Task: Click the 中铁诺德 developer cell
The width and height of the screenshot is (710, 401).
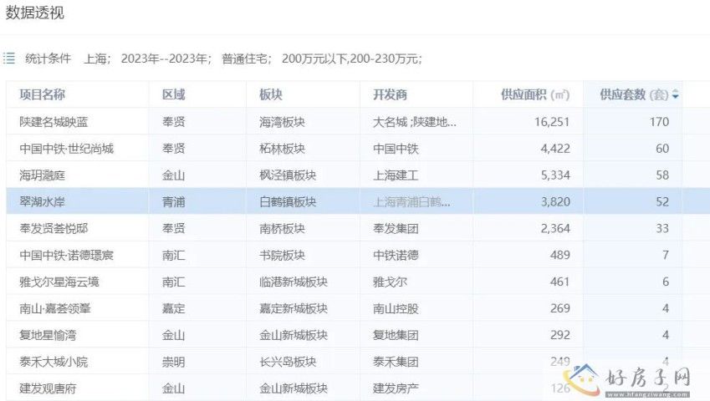Action: [396, 255]
